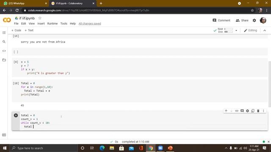Move the cell up with arrow icon
The height and width of the screenshot is (152, 271).
click(226, 111)
